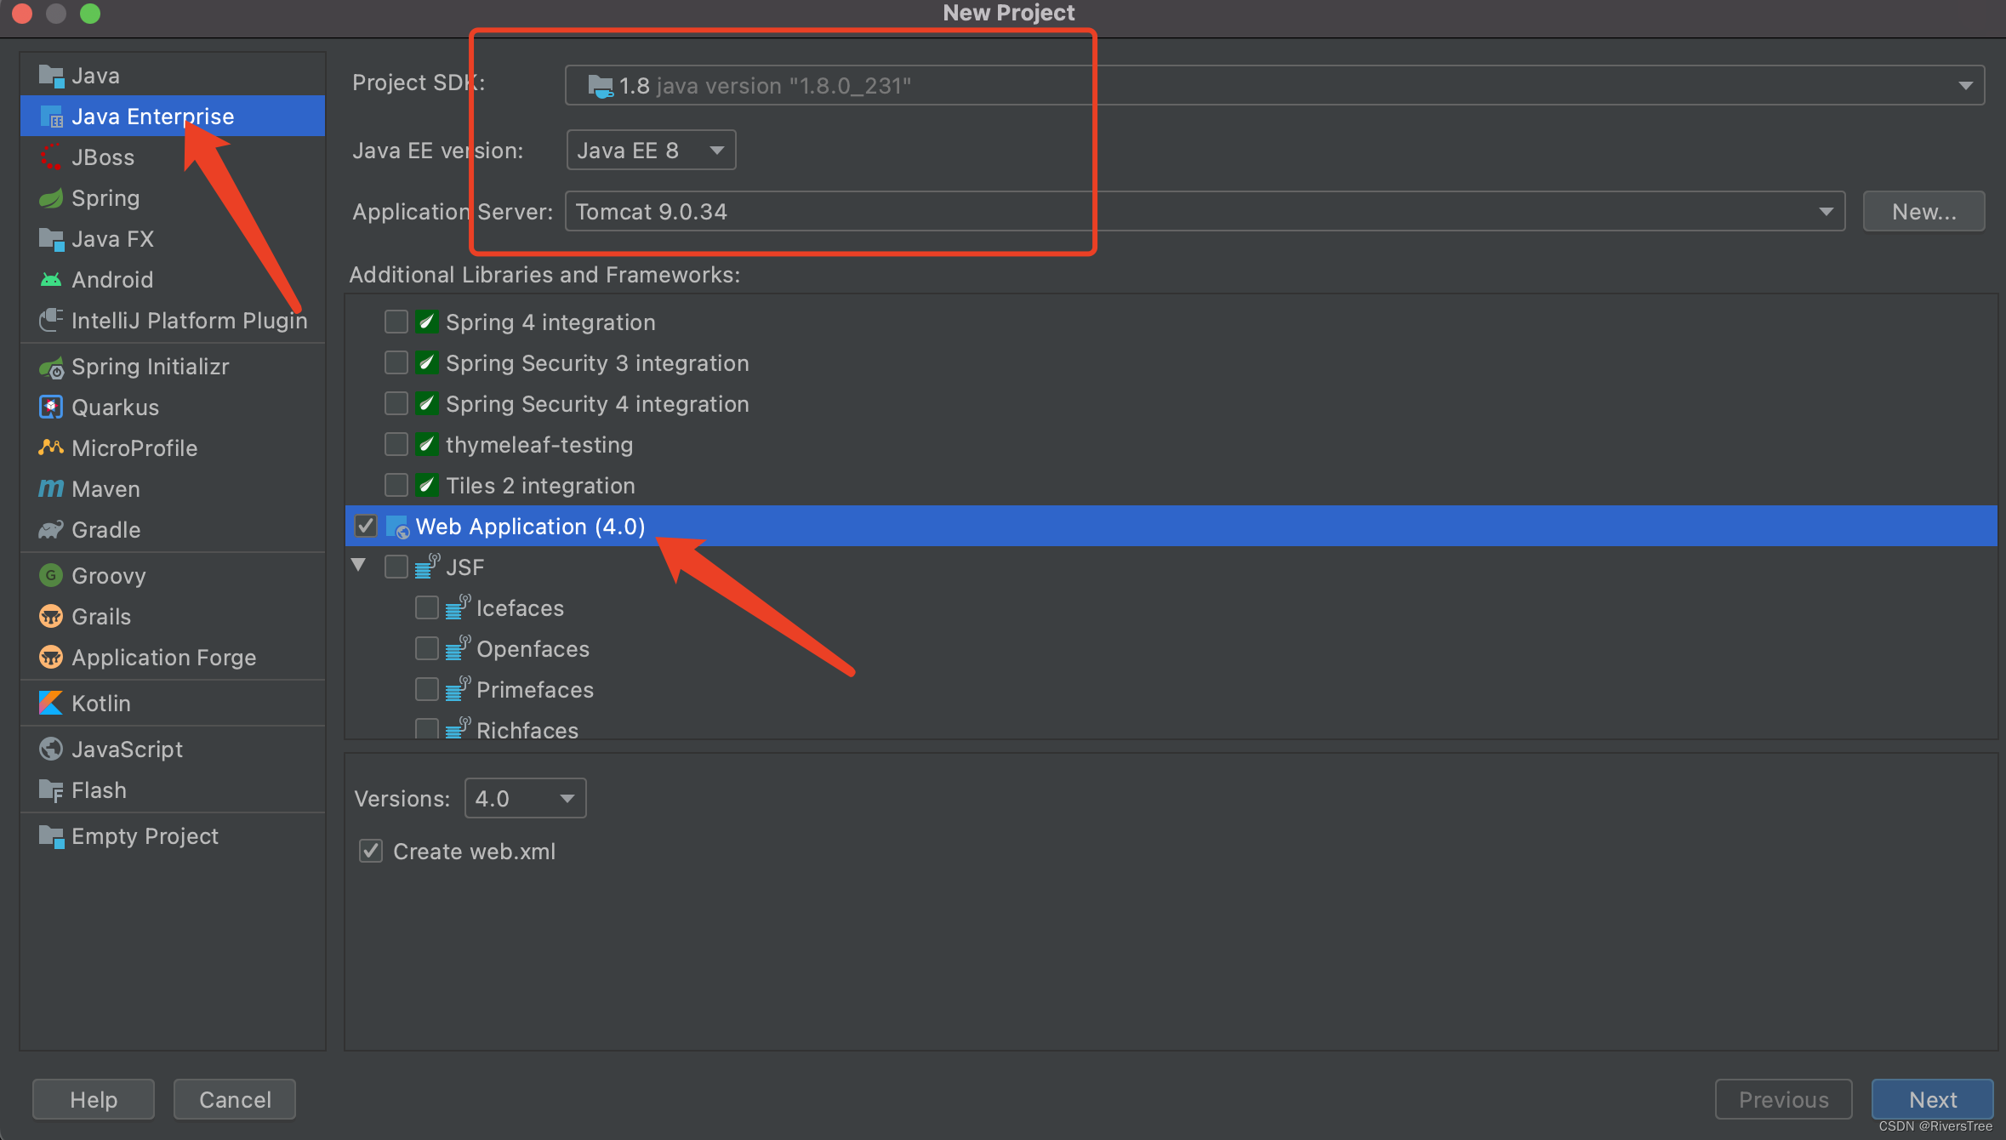Open Versions 4.0 dropdown
Viewport: 2006px width, 1140px height.
(523, 798)
